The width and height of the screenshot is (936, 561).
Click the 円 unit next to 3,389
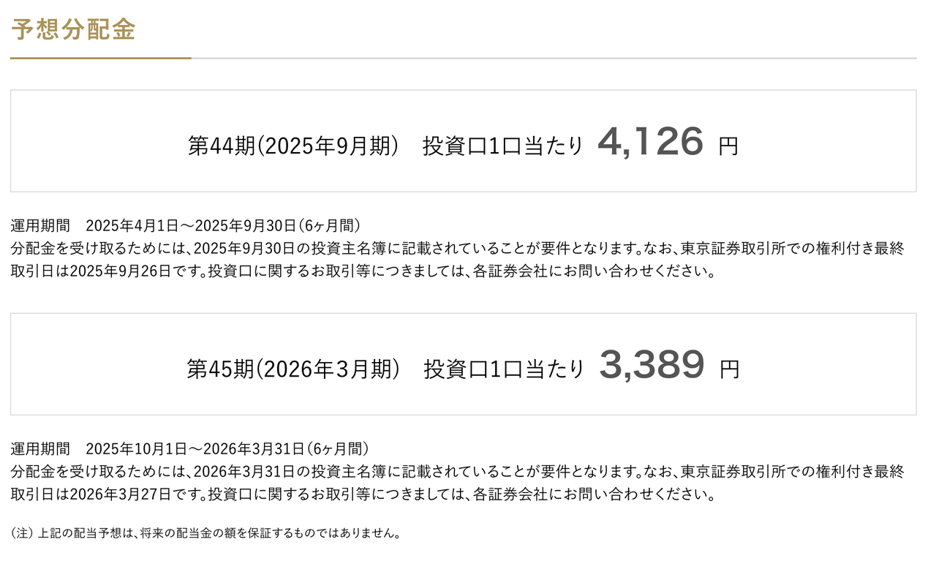click(x=730, y=369)
